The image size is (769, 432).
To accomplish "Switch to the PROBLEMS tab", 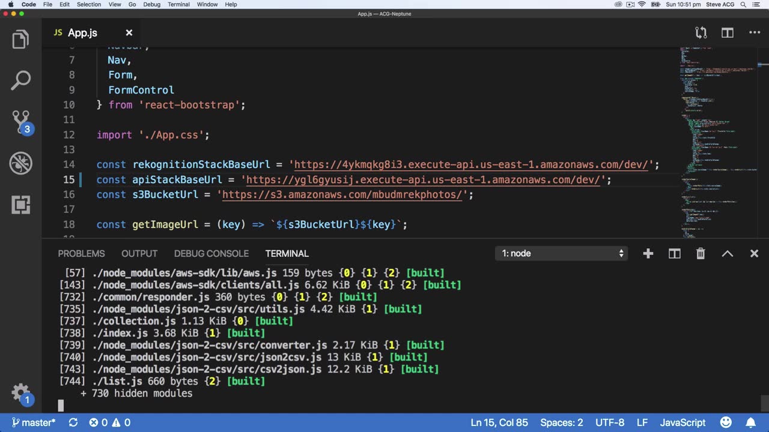I will click(81, 254).
